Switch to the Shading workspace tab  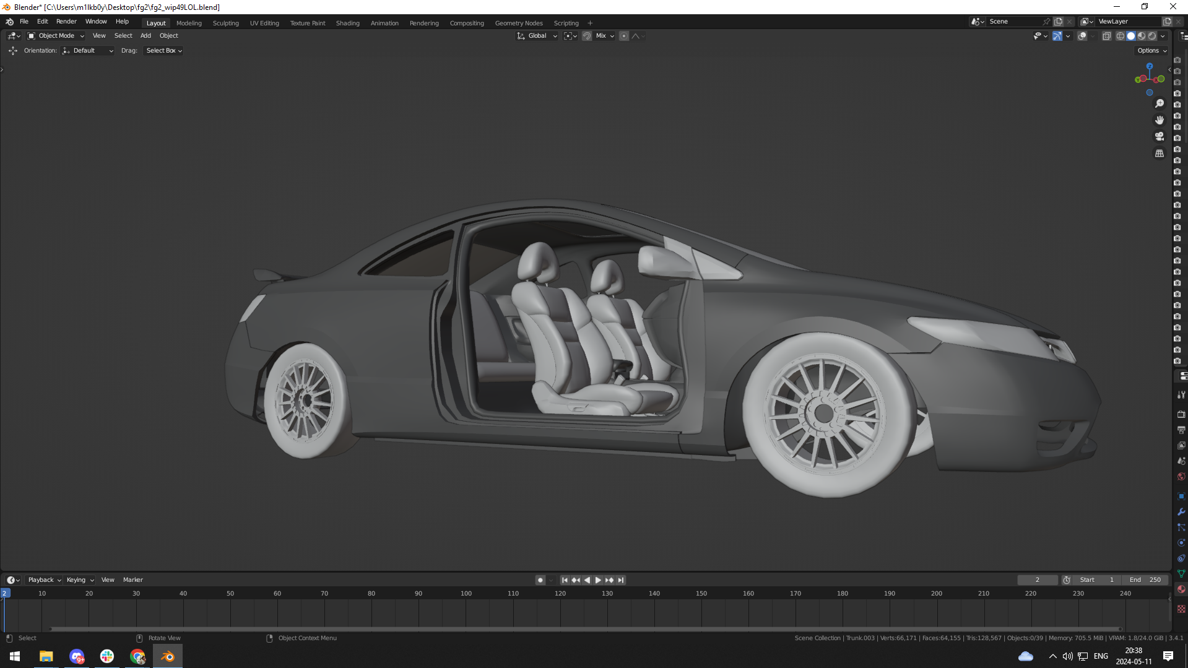[x=347, y=23]
